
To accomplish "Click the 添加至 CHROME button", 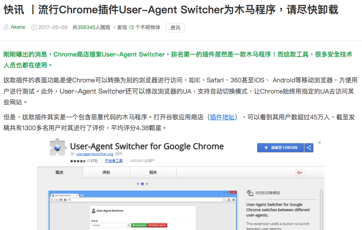I will (281, 148).
